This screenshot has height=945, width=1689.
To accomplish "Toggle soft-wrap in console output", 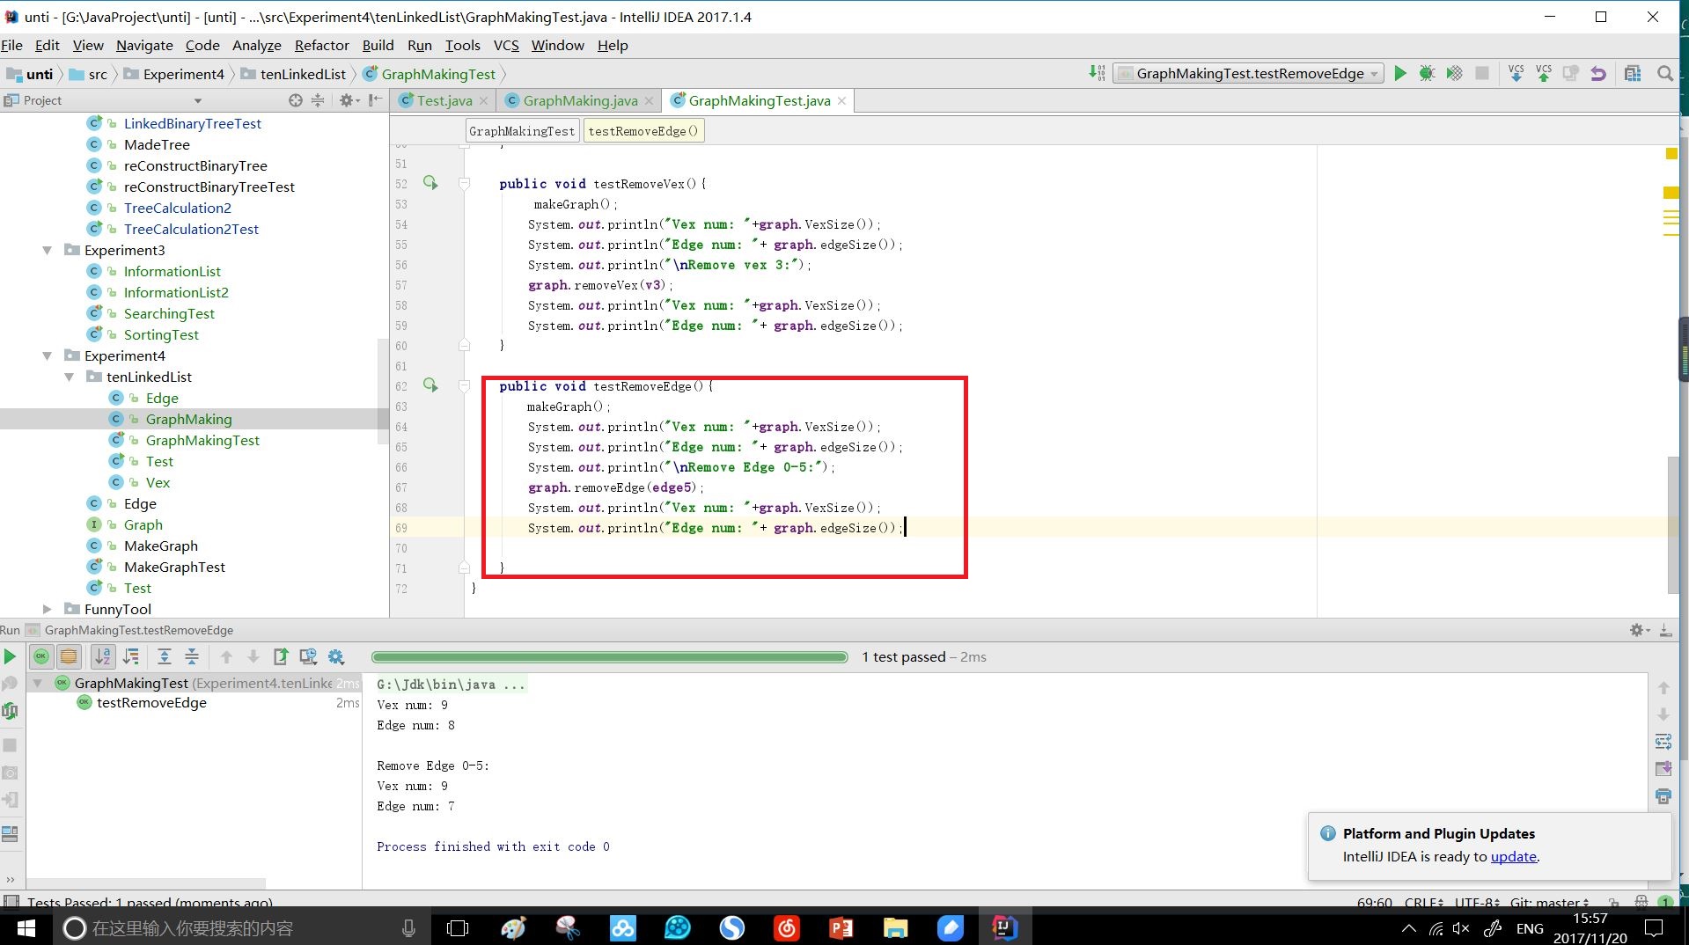I will point(1663,742).
